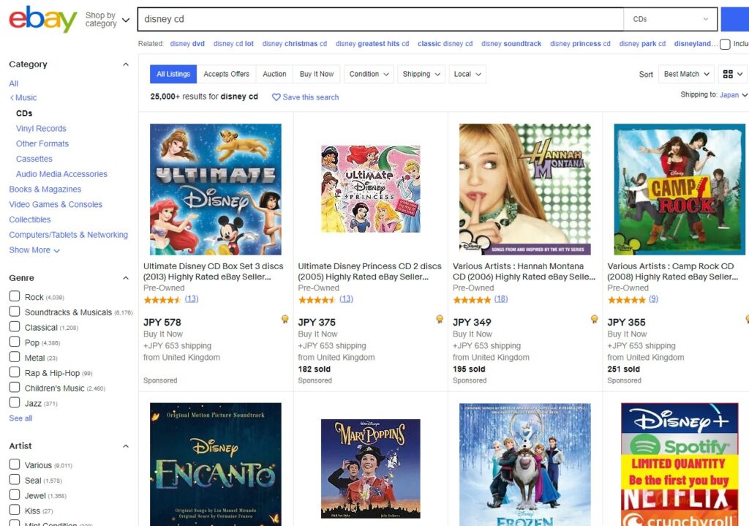Enable the Classical genre filter
The width and height of the screenshot is (749, 526).
[15, 327]
